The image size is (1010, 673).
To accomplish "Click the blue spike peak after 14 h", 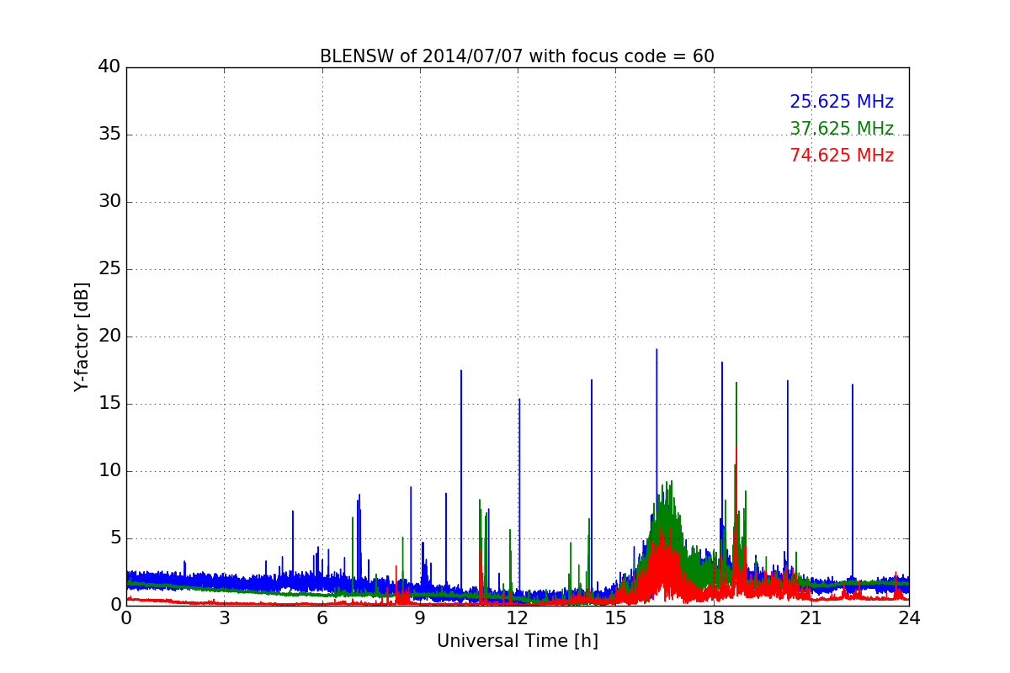I will pos(592,380).
